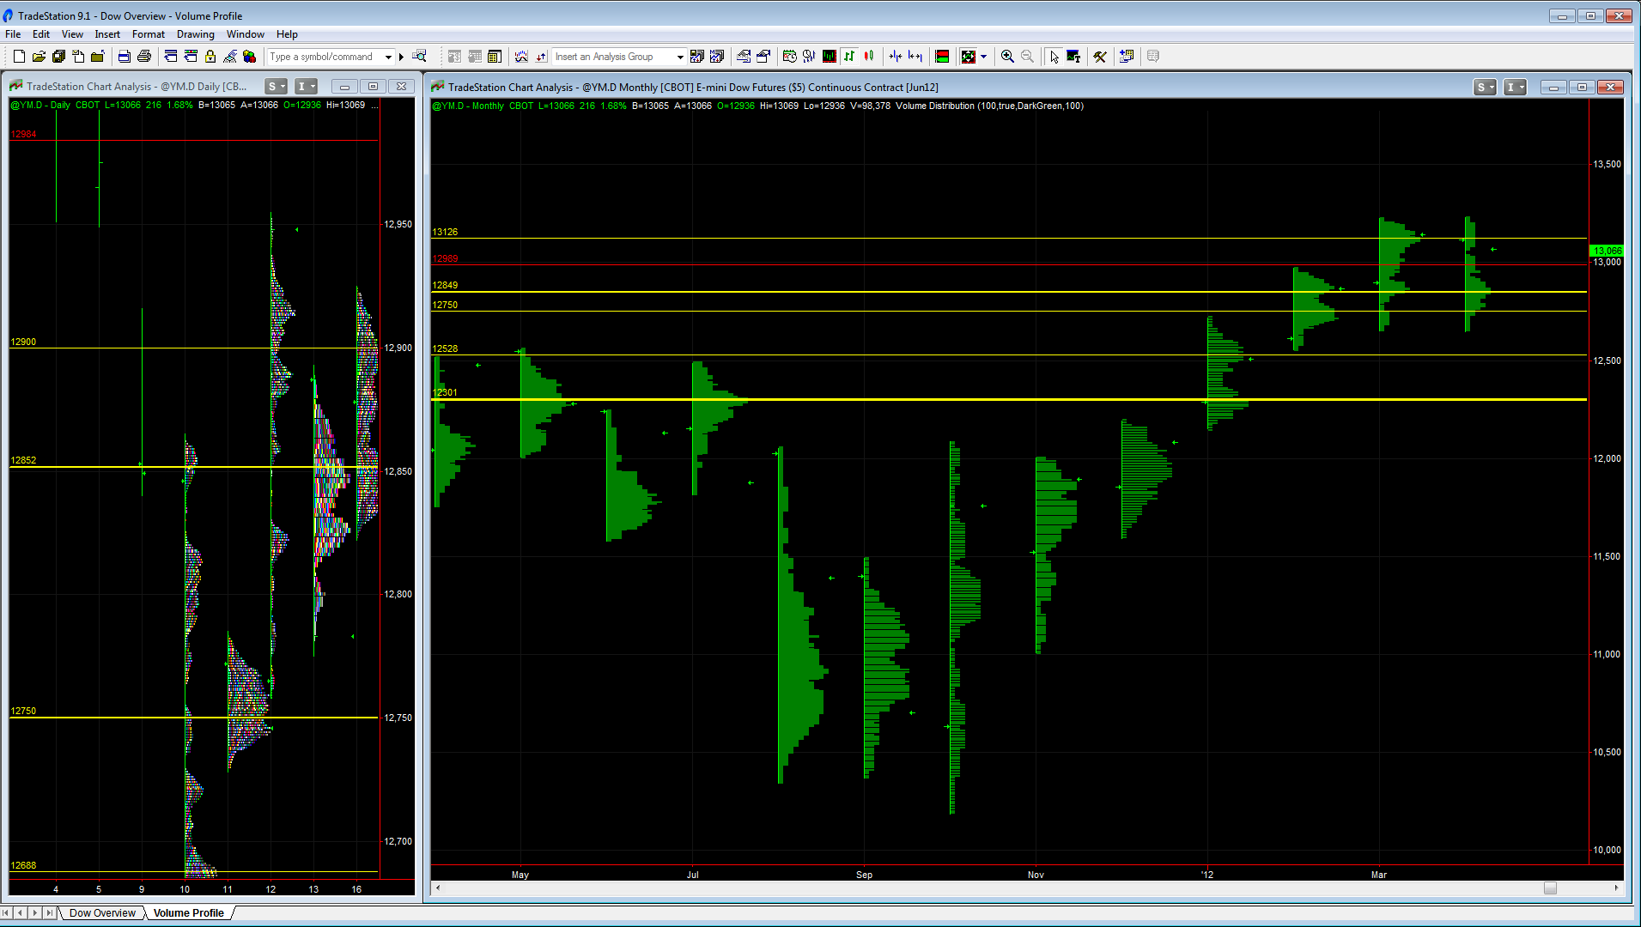Open the File menu
This screenshot has width=1641, height=927.
point(13,34)
